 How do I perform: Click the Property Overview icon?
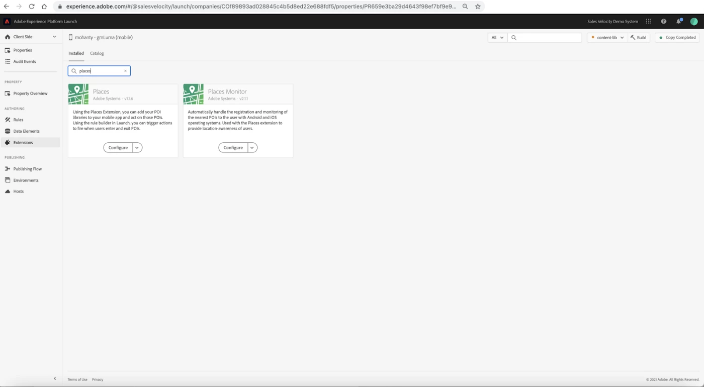coord(8,93)
